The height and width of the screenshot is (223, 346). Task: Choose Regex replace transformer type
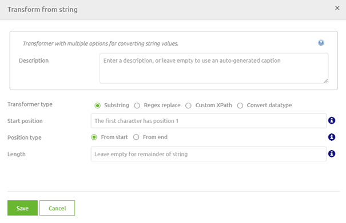137,106
